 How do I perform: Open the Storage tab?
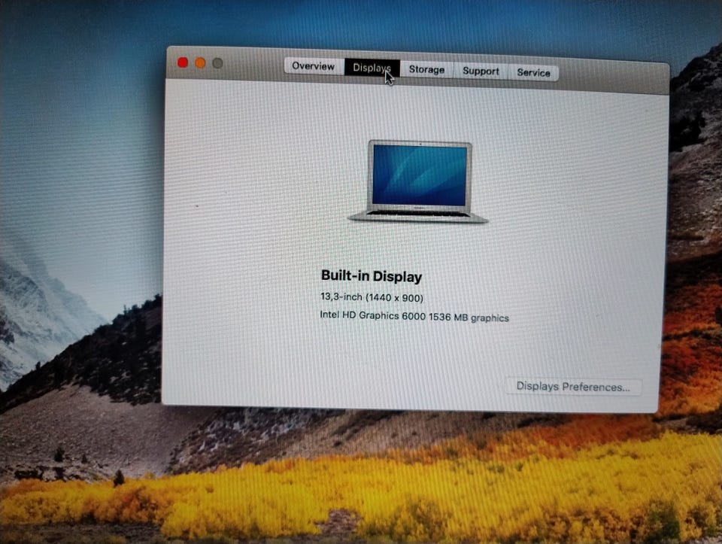click(x=427, y=69)
